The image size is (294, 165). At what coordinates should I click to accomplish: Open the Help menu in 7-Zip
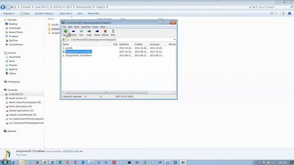[102, 27]
